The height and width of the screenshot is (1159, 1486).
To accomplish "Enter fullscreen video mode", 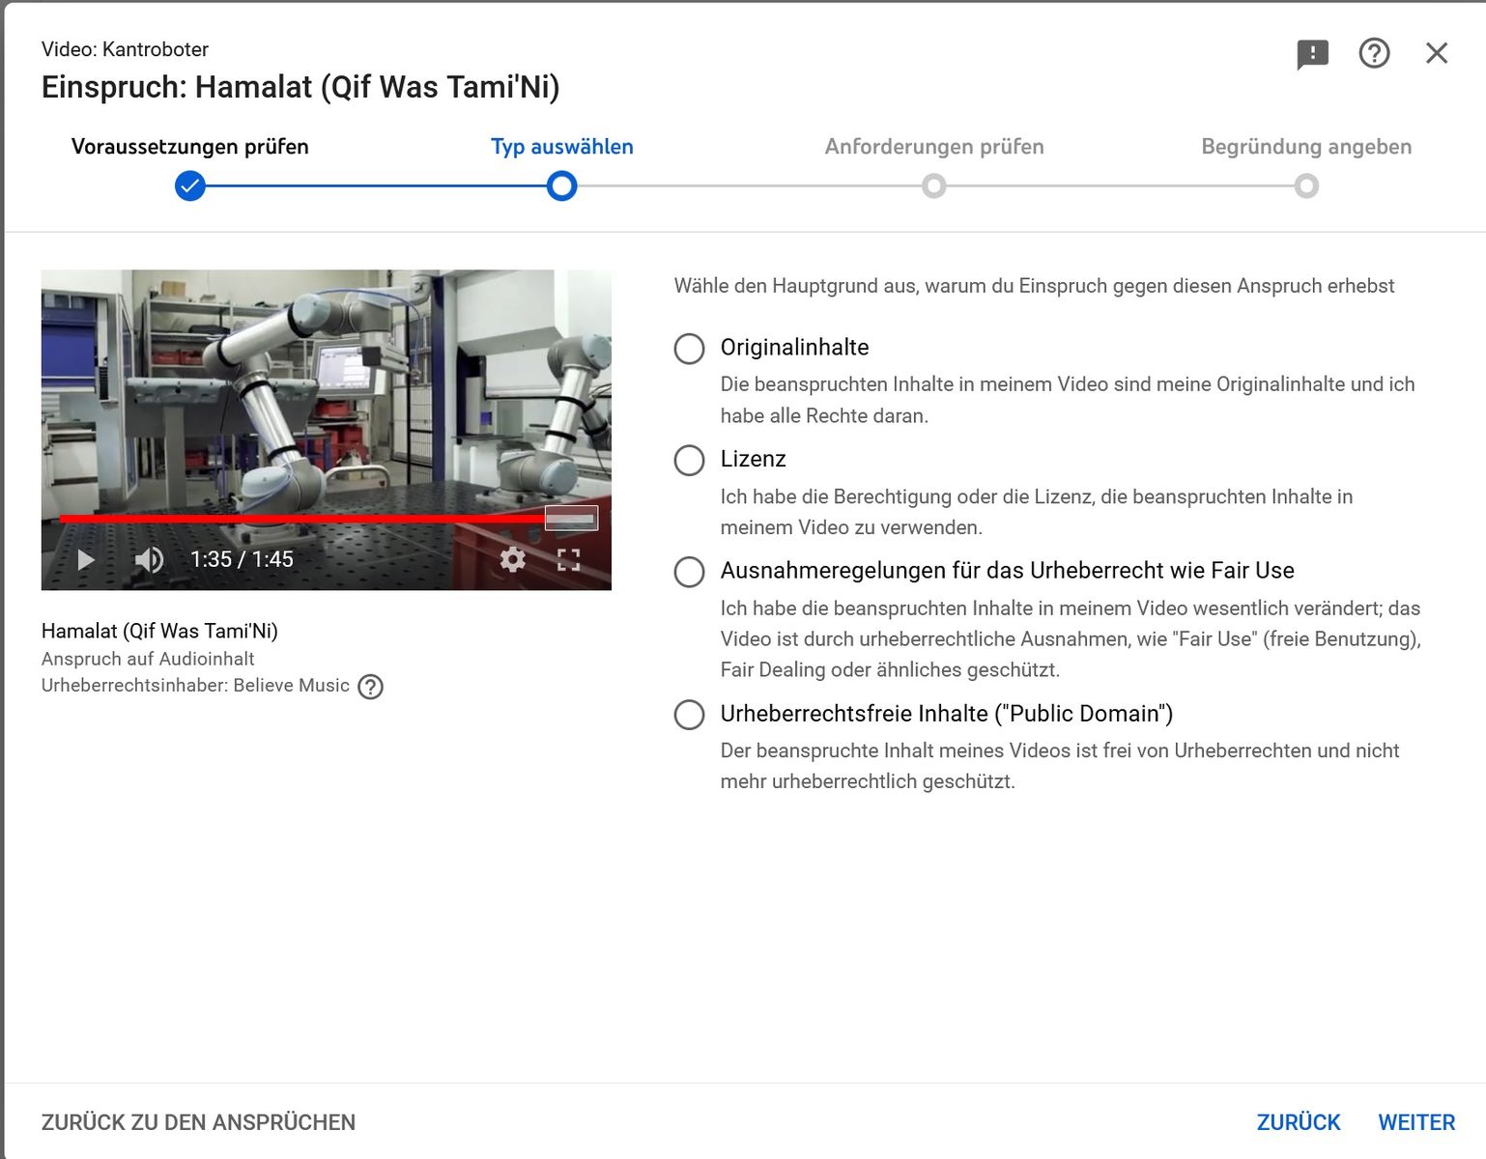I will coord(569,559).
